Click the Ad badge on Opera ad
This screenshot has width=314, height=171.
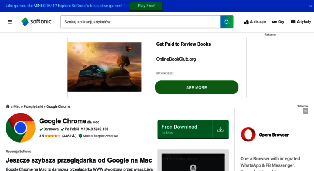306,111
